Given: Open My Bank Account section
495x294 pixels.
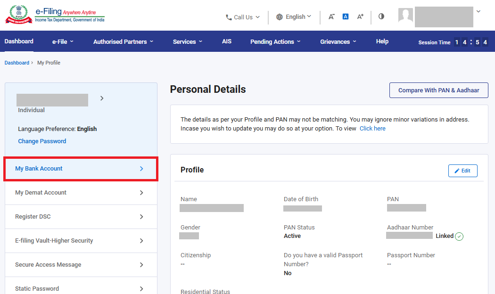Looking at the screenshot, I should (x=80, y=169).
